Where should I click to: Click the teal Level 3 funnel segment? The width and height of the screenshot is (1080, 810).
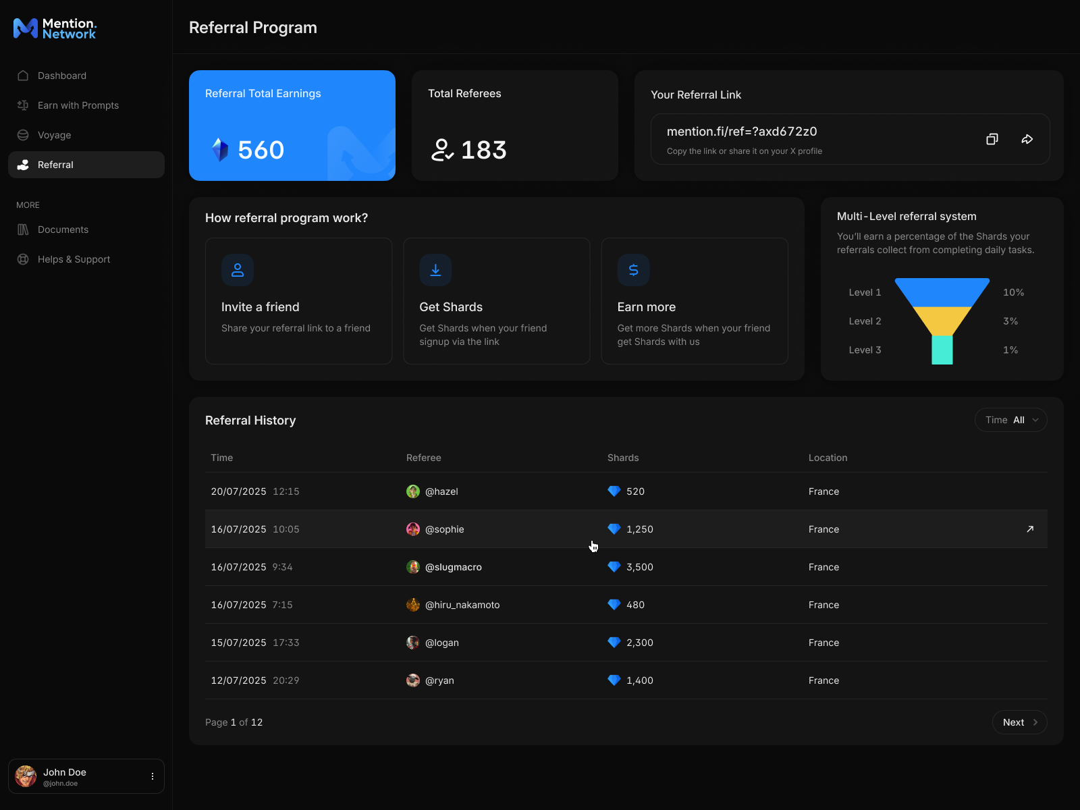[x=942, y=350]
